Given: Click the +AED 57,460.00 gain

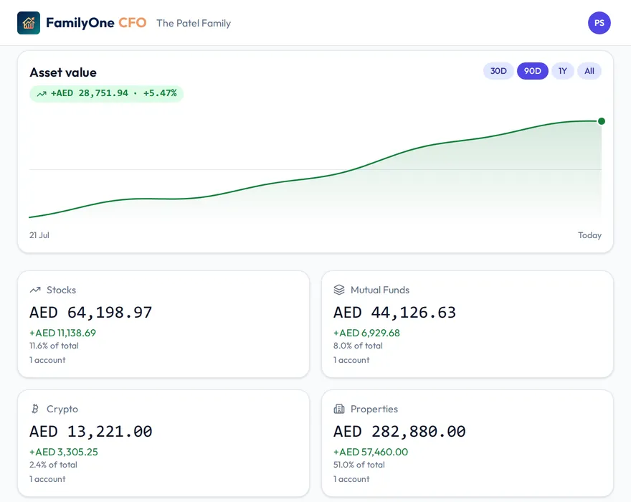Looking at the screenshot, I should [371, 452].
